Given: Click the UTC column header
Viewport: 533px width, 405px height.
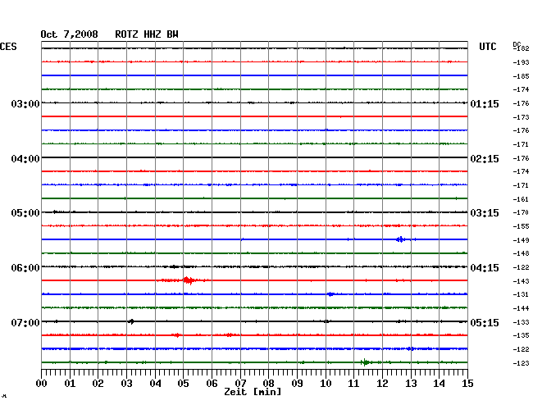Looking at the screenshot, I should click(x=487, y=47).
